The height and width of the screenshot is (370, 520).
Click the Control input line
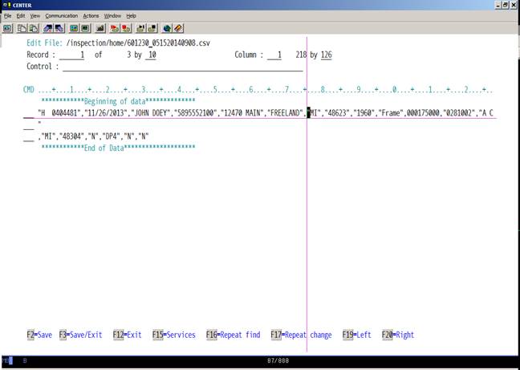[183, 67]
